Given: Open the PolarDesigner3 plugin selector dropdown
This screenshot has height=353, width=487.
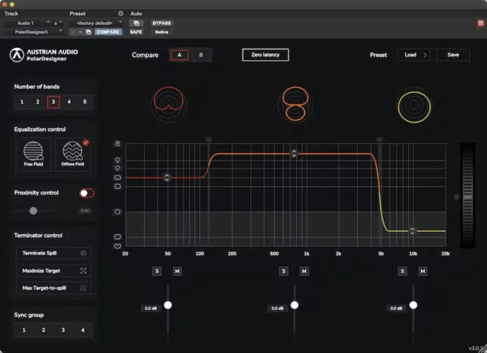Looking at the screenshot, I should pos(34,32).
